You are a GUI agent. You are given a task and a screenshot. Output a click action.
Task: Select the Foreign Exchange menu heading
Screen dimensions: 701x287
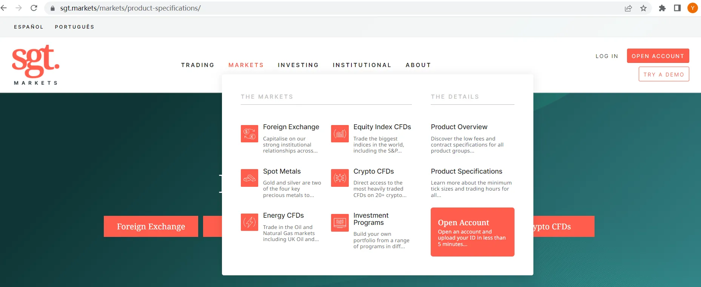[x=291, y=127]
